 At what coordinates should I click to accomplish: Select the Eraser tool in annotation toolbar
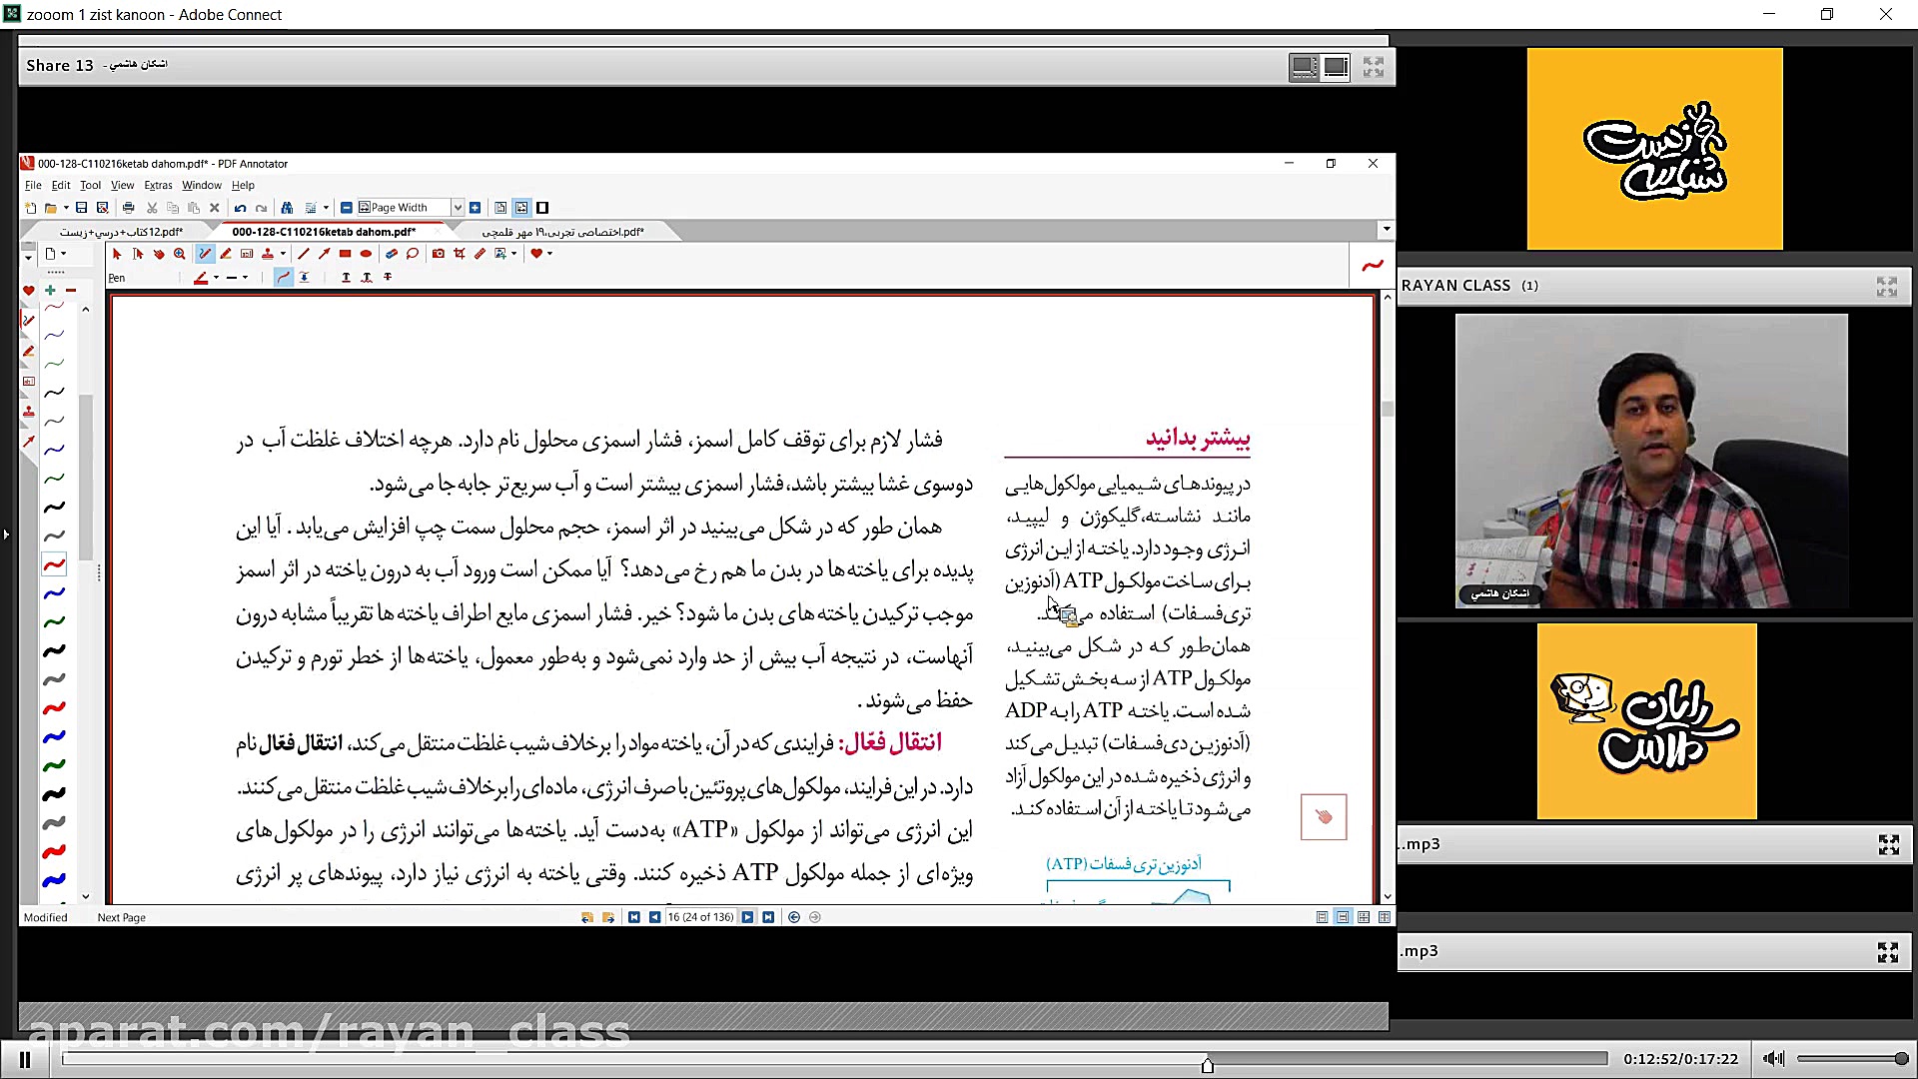[392, 254]
